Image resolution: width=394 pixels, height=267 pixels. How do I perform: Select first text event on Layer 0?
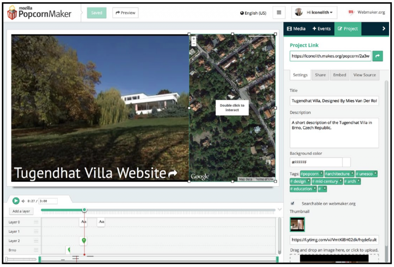pyautogui.click(x=83, y=222)
